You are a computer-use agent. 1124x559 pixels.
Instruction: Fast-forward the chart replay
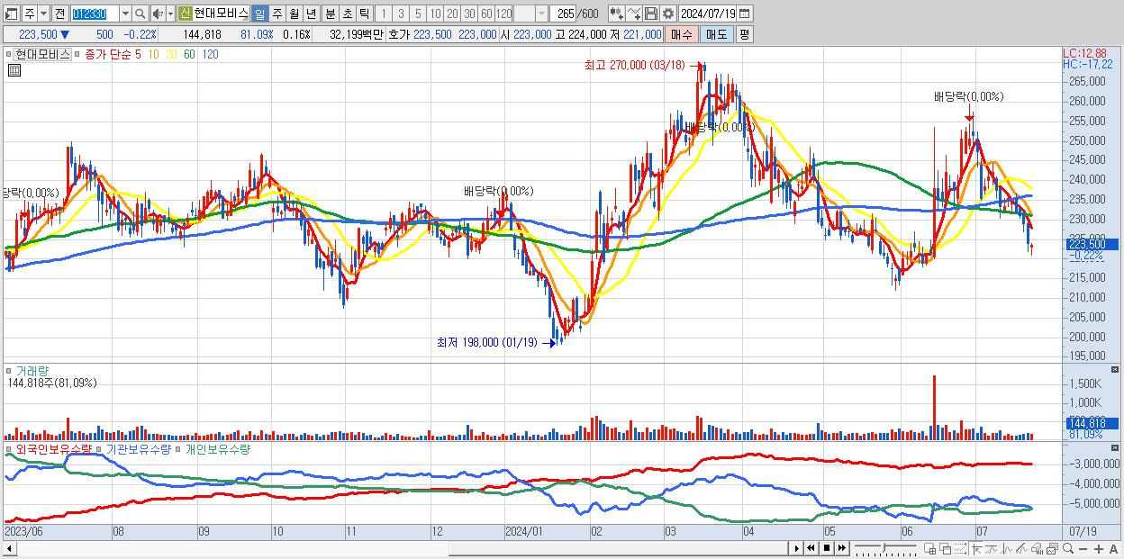click(841, 548)
